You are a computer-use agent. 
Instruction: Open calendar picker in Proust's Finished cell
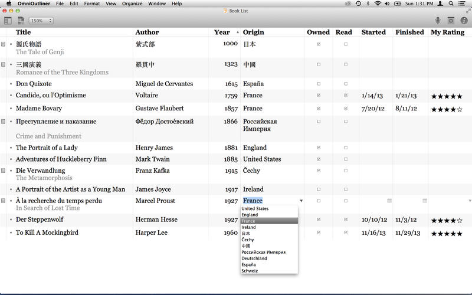tap(425, 201)
